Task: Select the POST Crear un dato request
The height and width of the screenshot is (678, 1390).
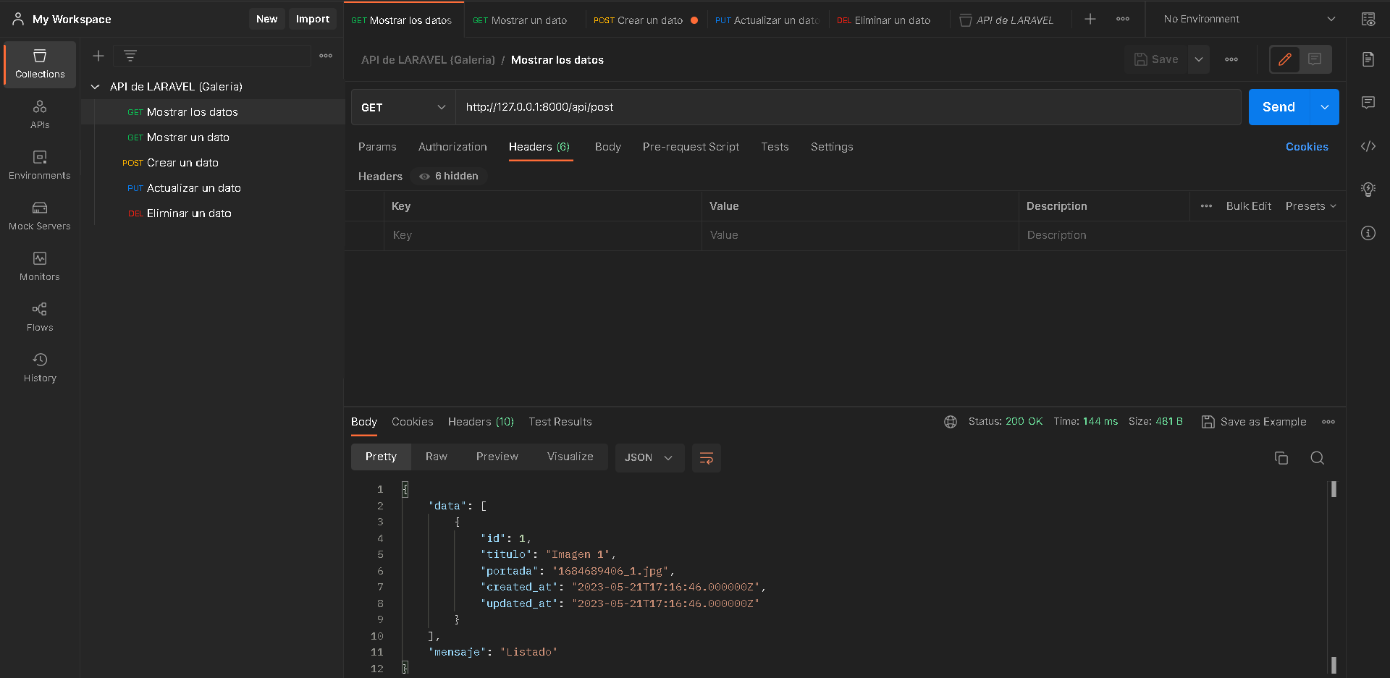Action: [x=213, y=163]
